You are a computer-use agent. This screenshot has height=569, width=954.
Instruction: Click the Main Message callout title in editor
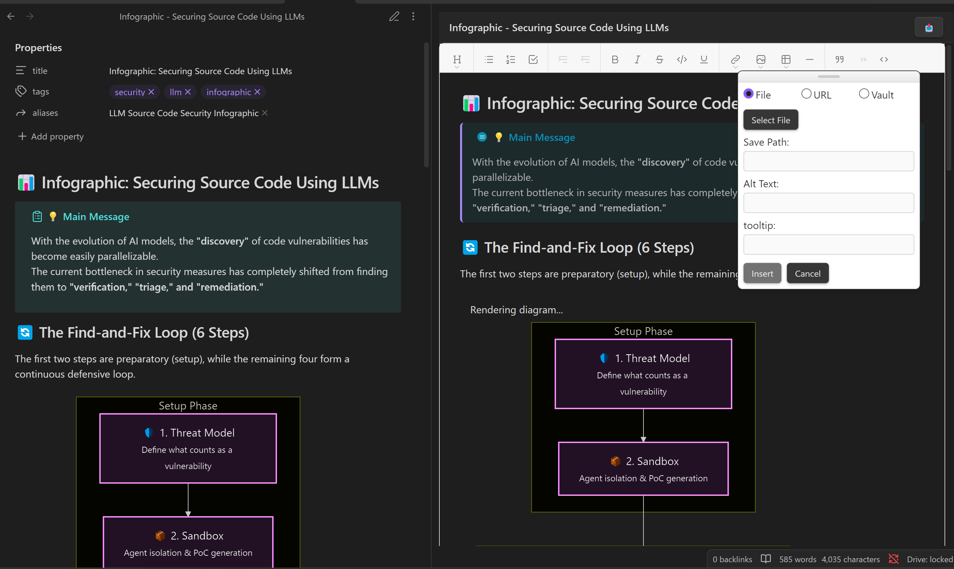pos(542,137)
